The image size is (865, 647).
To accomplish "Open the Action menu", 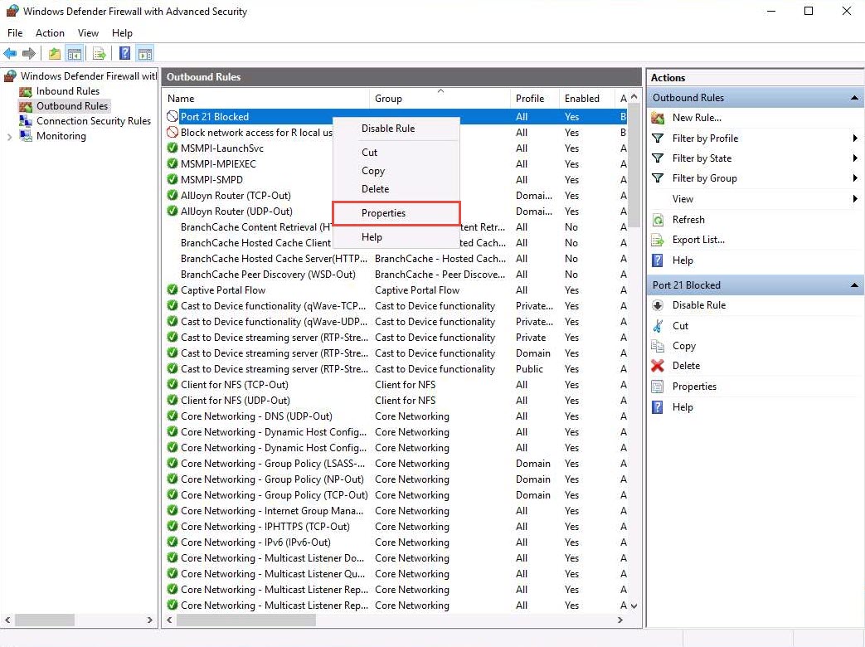I will [x=51, y=33].
